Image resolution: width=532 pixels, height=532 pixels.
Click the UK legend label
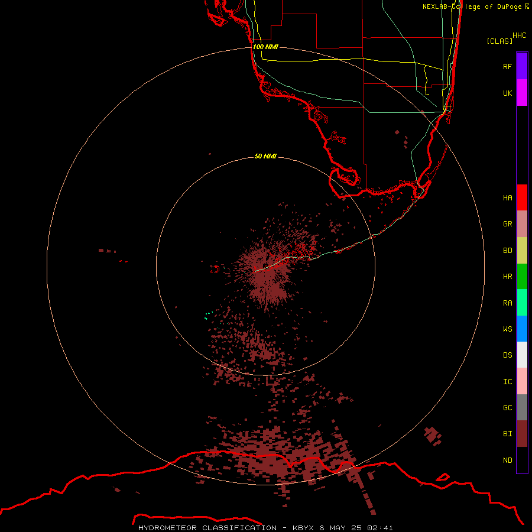507,93
